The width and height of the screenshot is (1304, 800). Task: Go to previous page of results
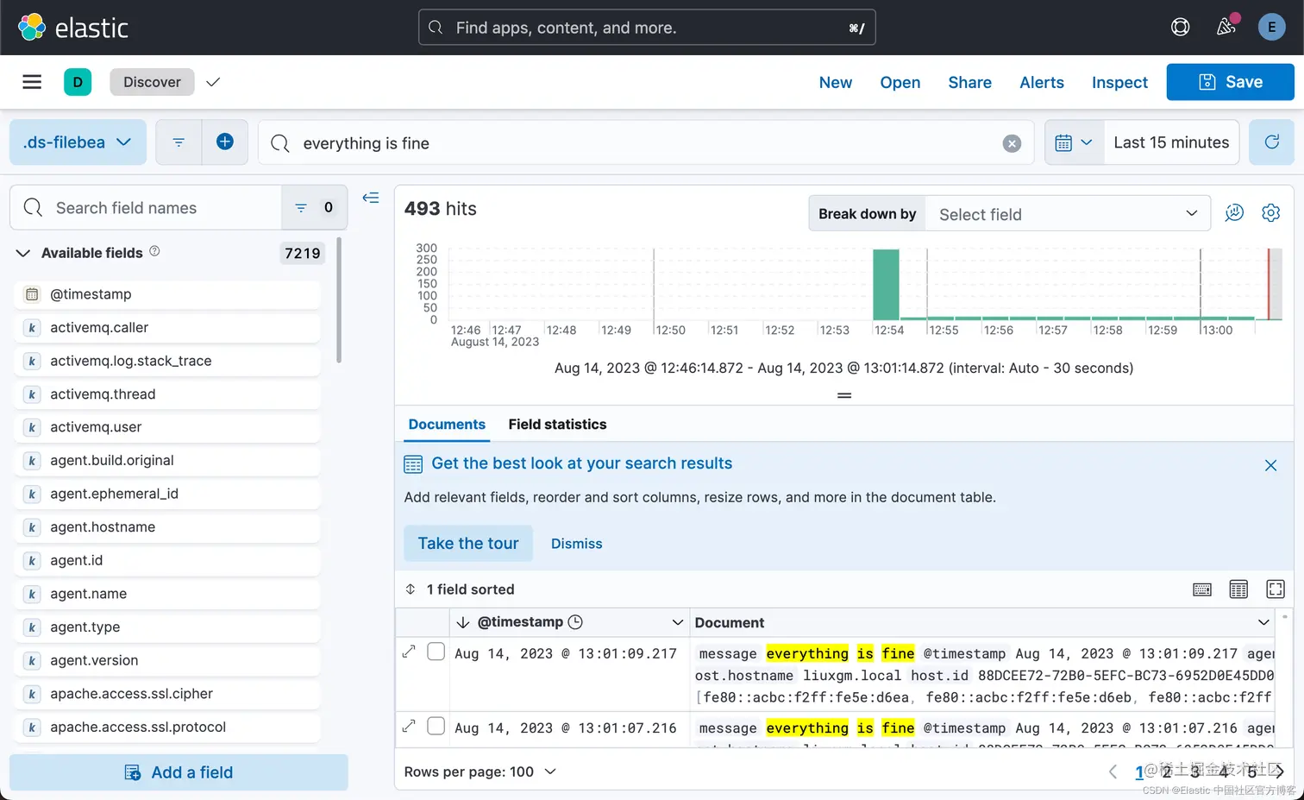click(x=1113, y=772)
